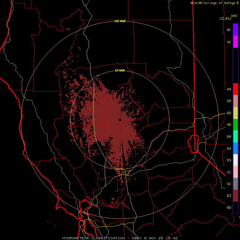Click the IC legend label
This screenshot has width=240, height=240.
coord(229,172)
